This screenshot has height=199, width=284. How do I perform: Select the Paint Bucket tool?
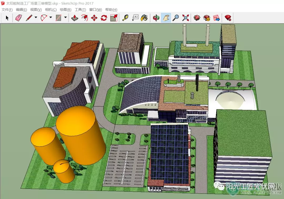(144, 18)
